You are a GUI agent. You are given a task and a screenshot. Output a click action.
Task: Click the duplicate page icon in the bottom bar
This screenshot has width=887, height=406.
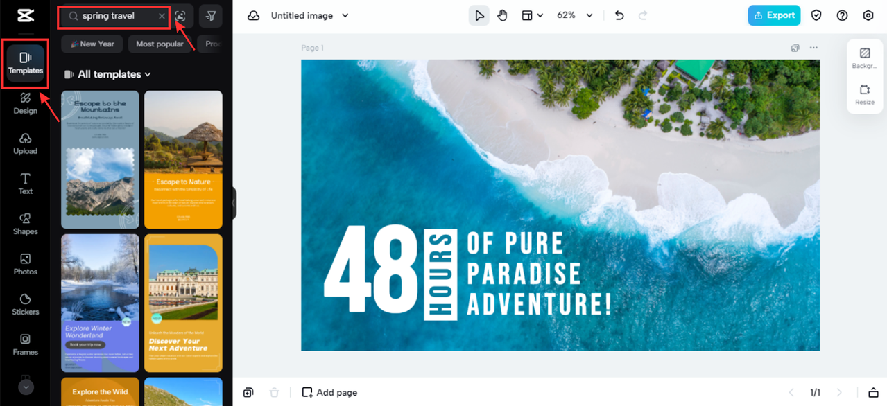click(248, 392)
